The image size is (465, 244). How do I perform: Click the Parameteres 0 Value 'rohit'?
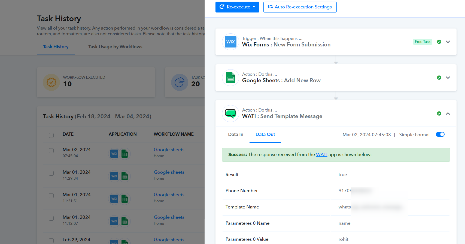(343, 239)
